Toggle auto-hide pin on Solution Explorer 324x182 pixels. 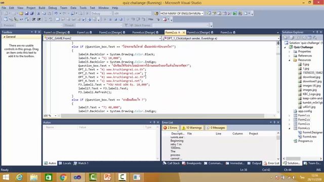tap(317, 32)
